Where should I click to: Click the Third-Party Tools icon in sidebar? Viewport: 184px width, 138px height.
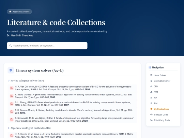pyautogui.click(x=151, y=120)
